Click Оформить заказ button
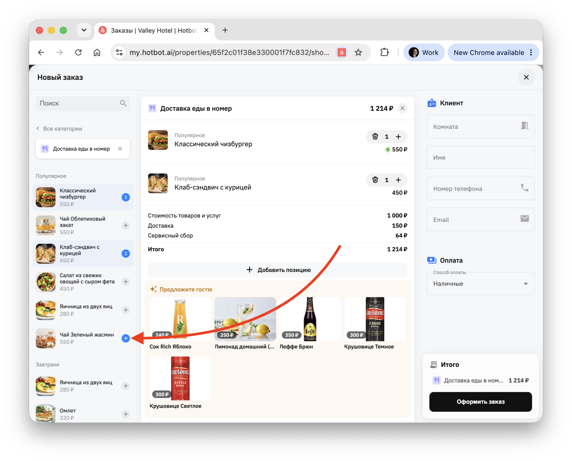The image size is (572, 461). [480, 402]
